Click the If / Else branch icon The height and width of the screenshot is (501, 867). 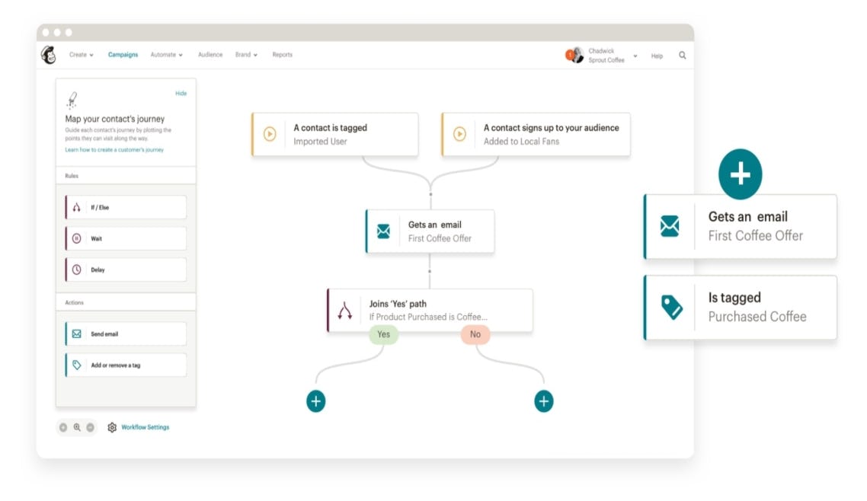pos(76,207)
